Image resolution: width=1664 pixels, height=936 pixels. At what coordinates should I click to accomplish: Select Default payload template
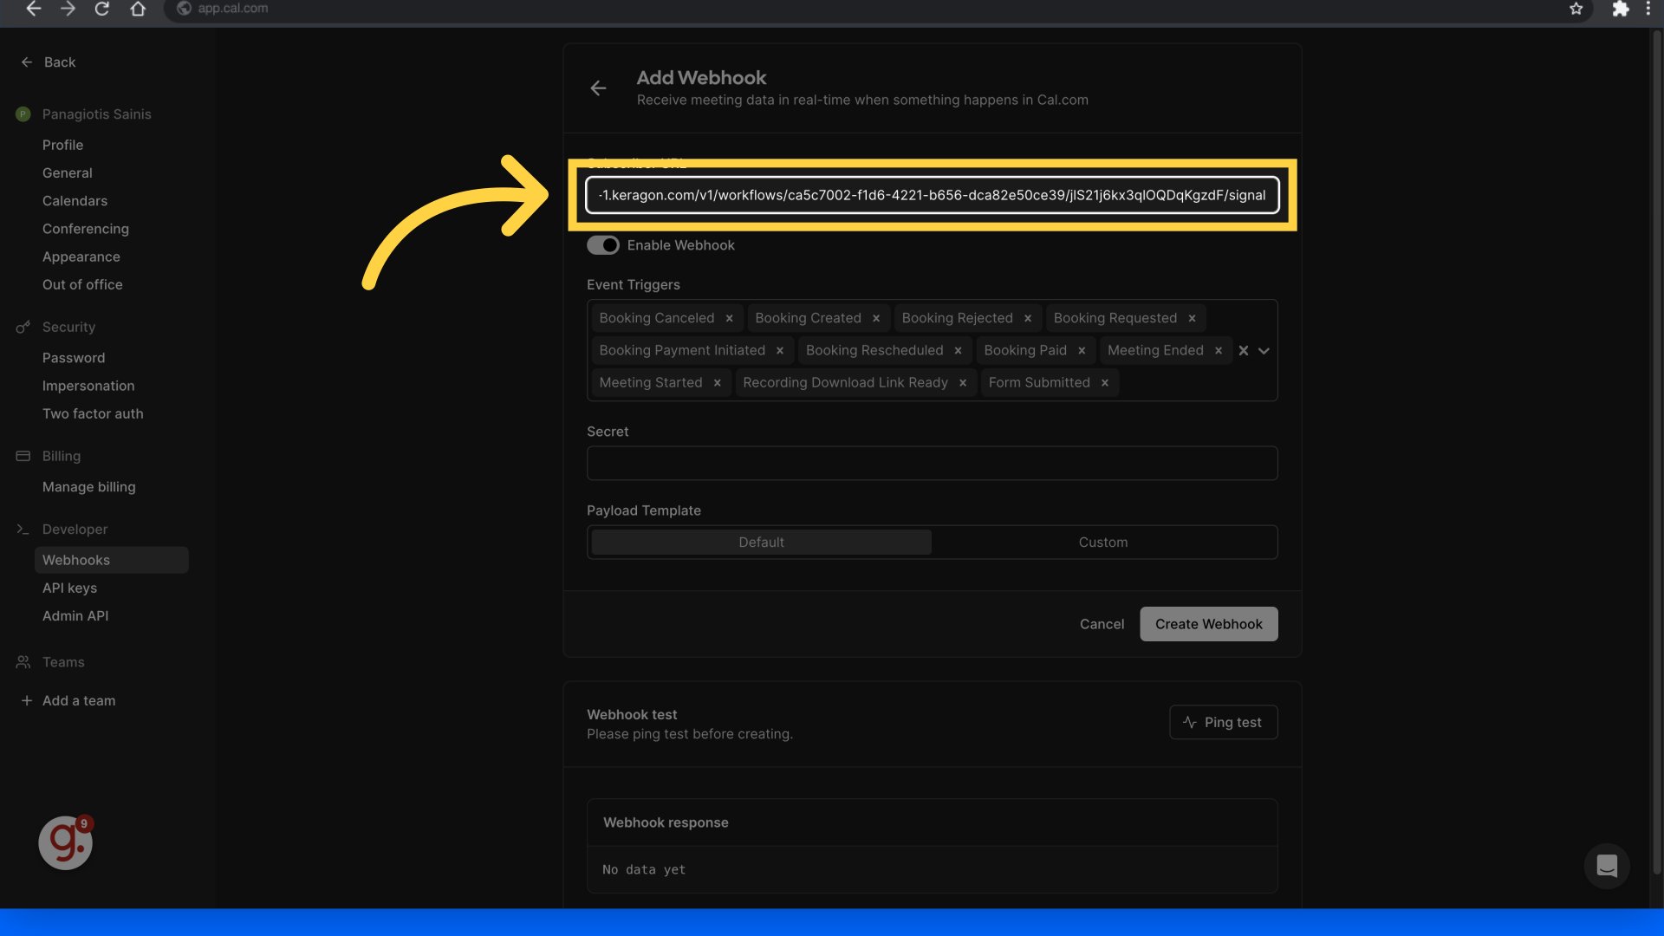coord(761,542)
